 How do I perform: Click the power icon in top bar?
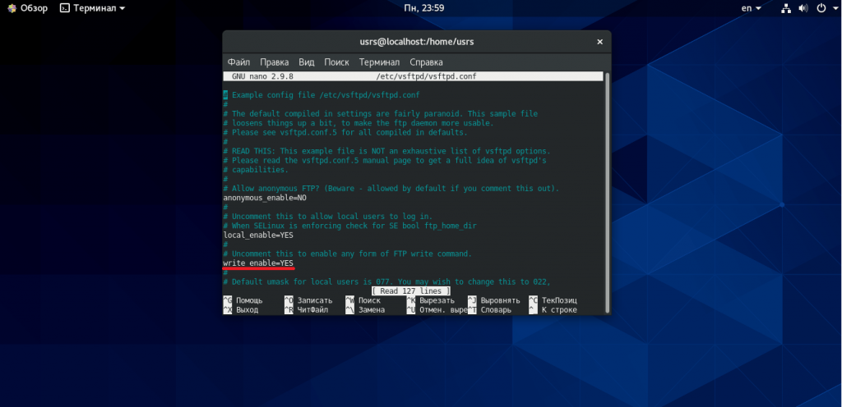821,8
